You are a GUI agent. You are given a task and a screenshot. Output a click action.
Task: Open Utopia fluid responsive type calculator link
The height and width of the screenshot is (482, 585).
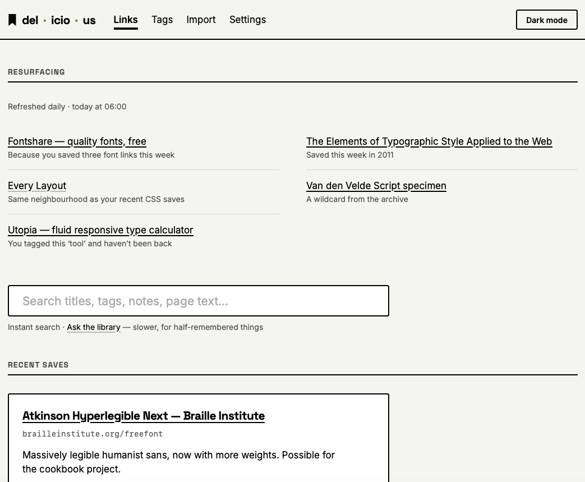pyautogui.click(x=100, y=230)
